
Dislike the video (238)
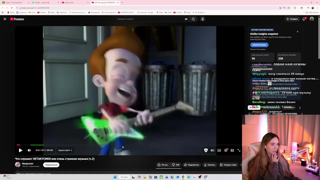coord(175,165)
